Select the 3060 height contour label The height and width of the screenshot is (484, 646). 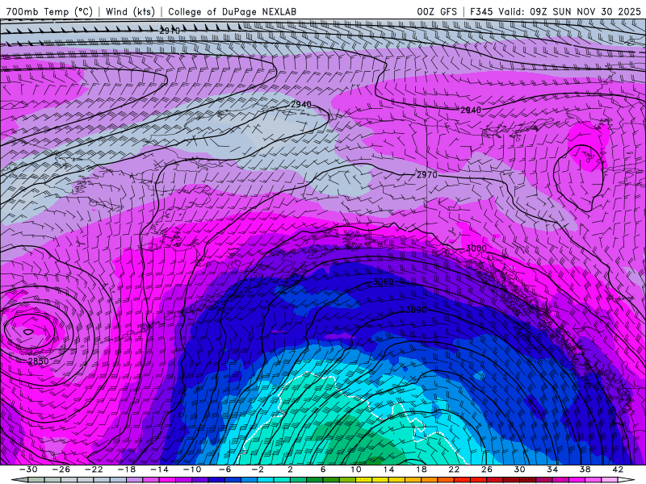tap(383, 282)
